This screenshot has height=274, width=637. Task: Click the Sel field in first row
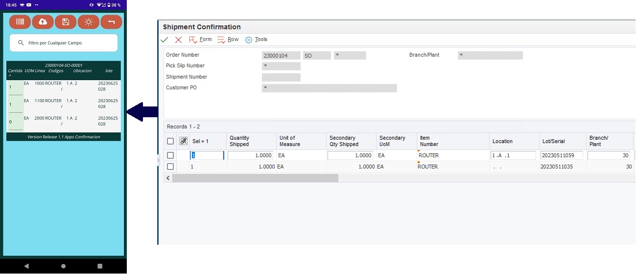click(x=207, y=155)
